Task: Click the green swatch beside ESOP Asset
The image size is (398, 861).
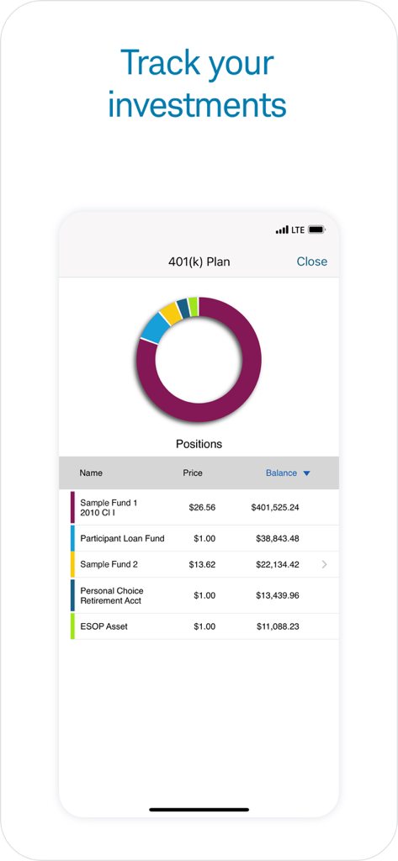Action: click(x=72, y=626)
